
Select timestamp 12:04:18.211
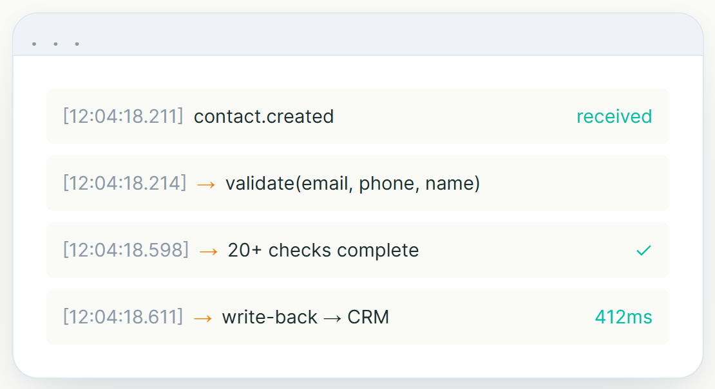pos(123,117)
